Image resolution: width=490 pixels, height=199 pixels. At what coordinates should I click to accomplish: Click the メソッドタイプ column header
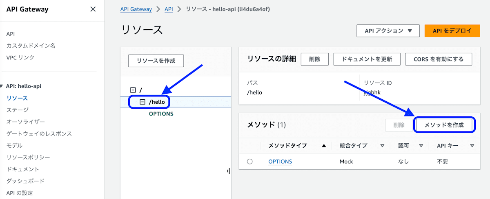click(287, 146)
